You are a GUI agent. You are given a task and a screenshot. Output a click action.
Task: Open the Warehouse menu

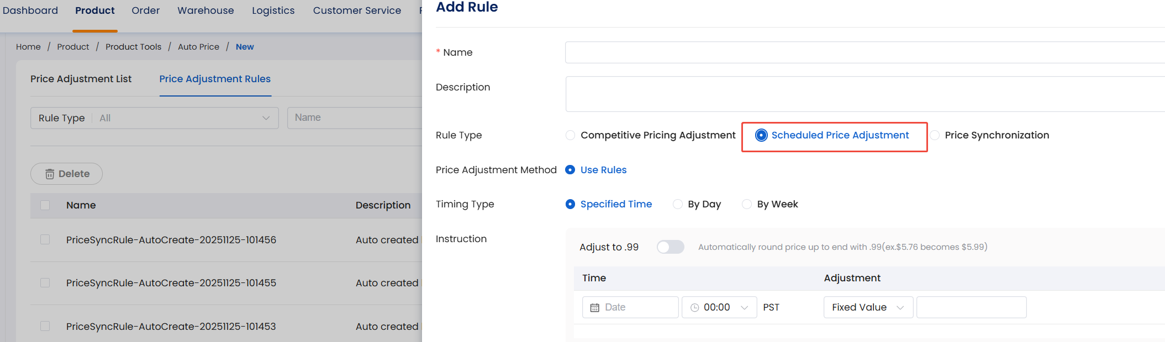point(205,10)
